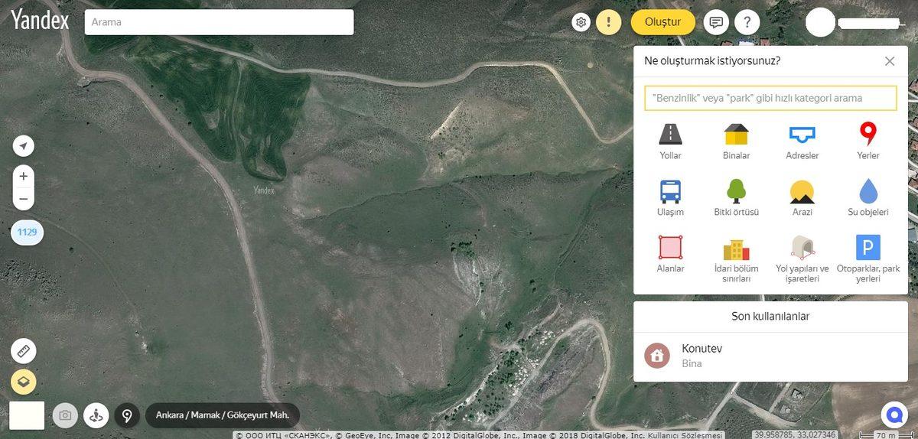Screen dimensions: 918x439
Task: Toggle the map layers button
Action: (x=24, y=380)
